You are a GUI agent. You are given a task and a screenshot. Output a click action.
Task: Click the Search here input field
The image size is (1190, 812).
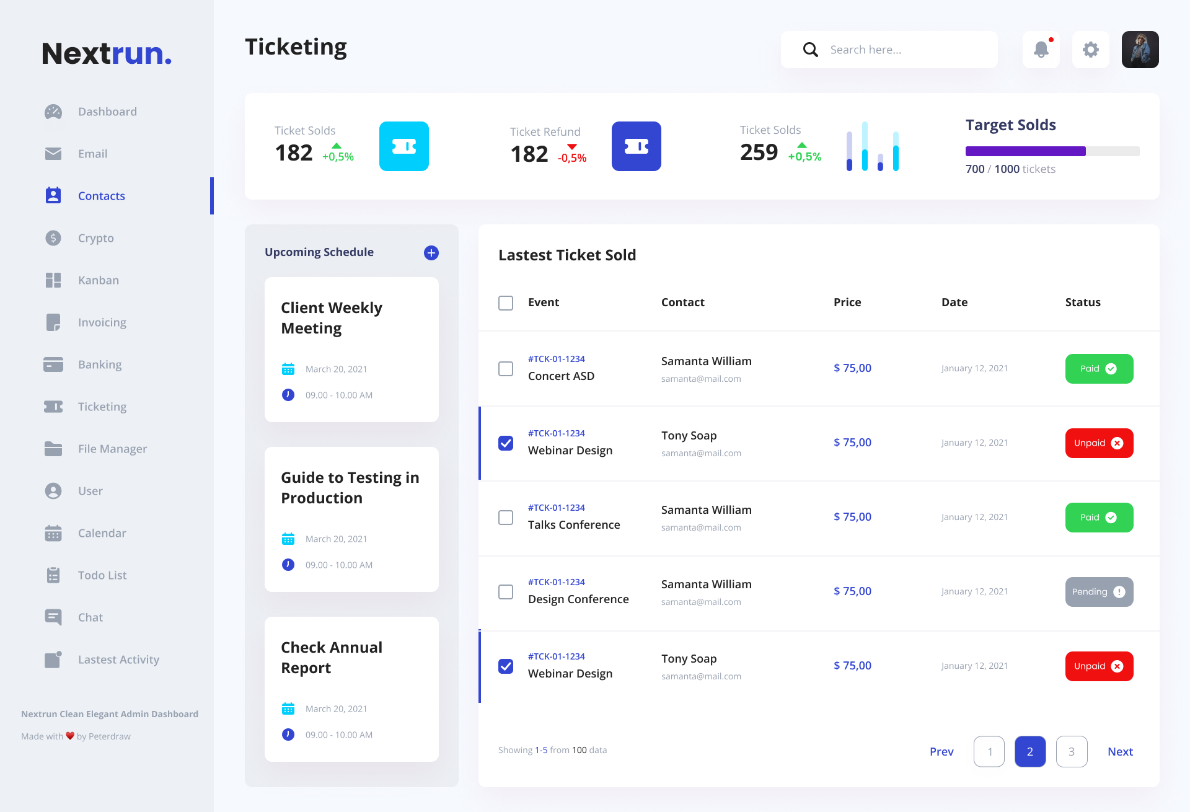[905, 50]
